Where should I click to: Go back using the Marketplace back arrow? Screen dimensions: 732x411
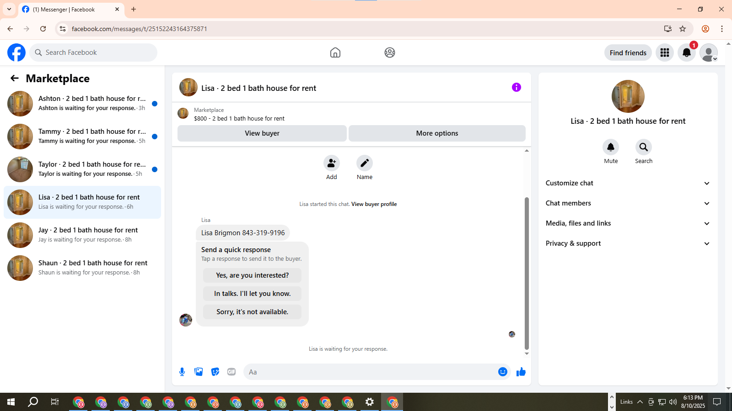point(15,78)
